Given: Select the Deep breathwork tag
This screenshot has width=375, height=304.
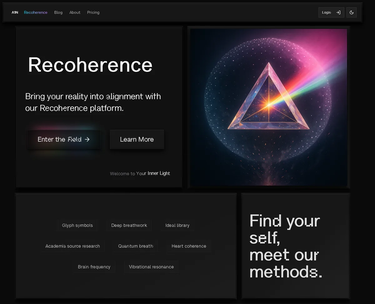Looking at the screenshot, I should point(129,225).
